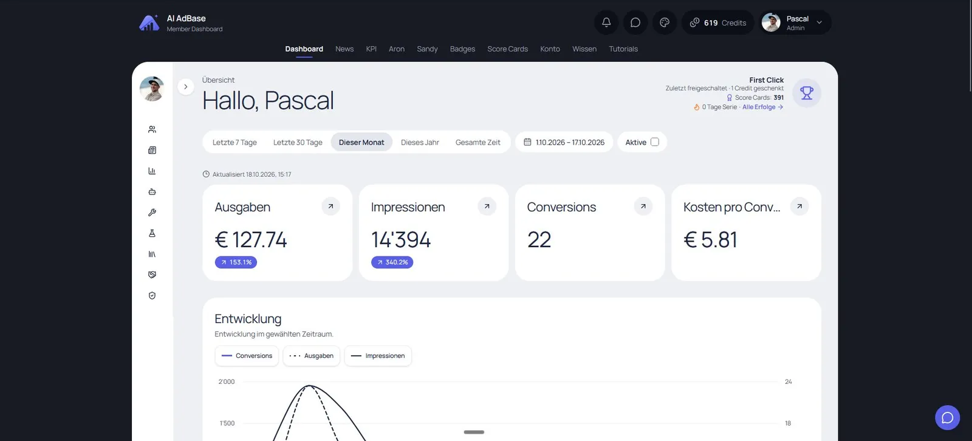Open Conversions card detail arrow
The width and height of the screenshot is (972, 441).
[643, 207]
